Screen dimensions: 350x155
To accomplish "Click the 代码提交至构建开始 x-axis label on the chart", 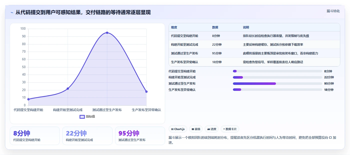I will click(28, 110).
